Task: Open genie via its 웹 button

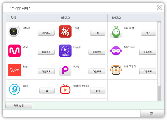Action: 47,91
